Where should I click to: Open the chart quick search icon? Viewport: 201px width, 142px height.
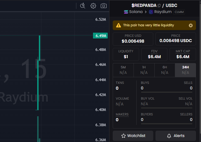83,6
